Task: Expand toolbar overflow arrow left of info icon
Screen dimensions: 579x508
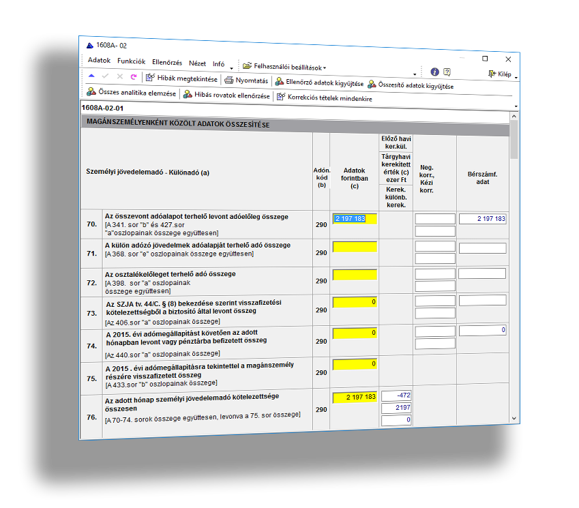Action: 415,74
